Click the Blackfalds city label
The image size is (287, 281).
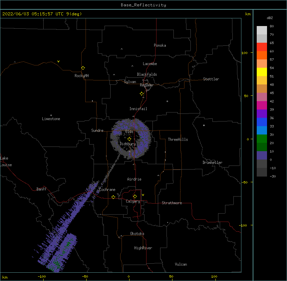coord(147,74)
